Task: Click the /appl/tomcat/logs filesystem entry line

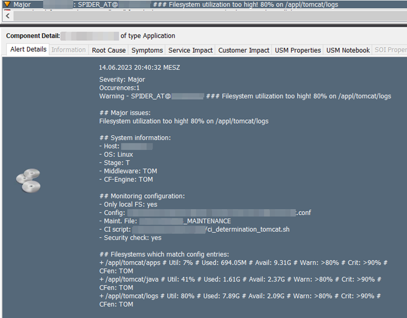Action: [240, 300]
